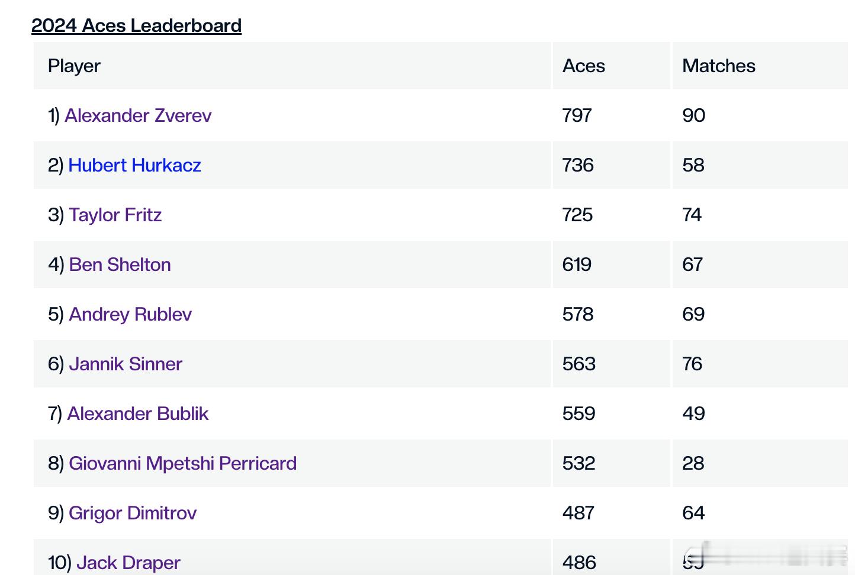Click the Hubert Hurkacz link
855x575 pixels.
click(134, 165)
